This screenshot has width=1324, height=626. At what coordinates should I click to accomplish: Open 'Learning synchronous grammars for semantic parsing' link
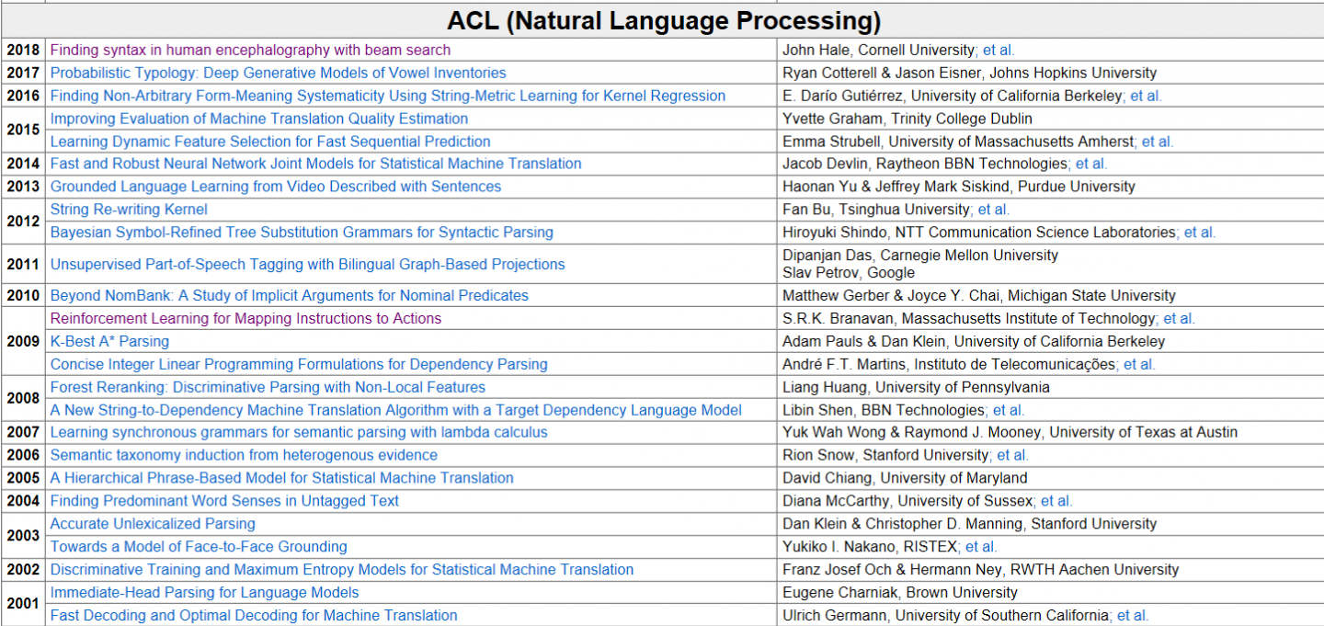pyautogui.click(x=299, y=432)
